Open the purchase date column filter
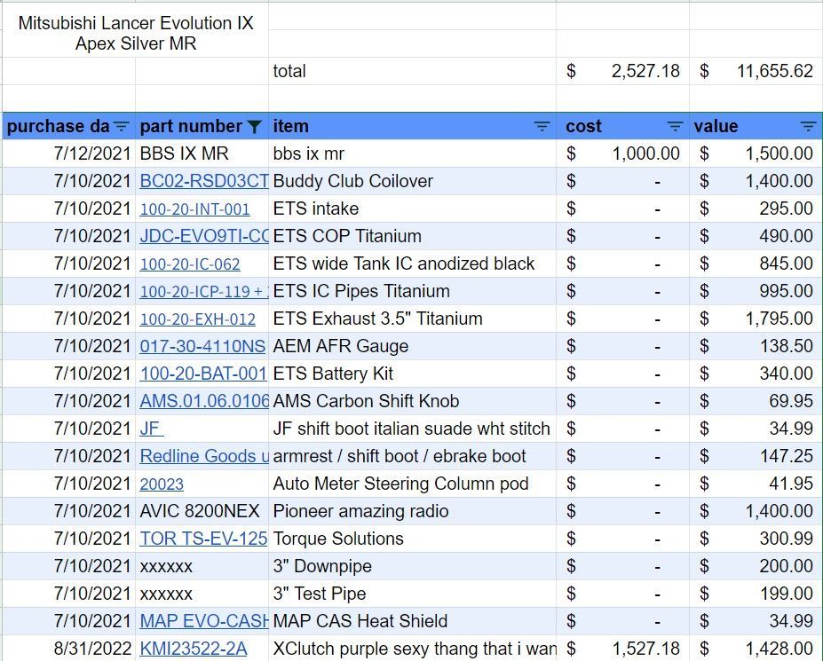The width and height of the screenshot is (823, 661). tap(122, 127)
